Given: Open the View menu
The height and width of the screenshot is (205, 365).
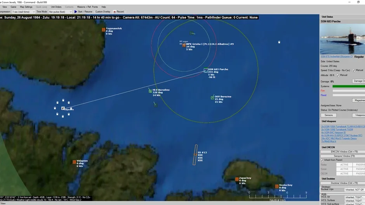Looking at the screenshot, I should (x=5, y=7).
